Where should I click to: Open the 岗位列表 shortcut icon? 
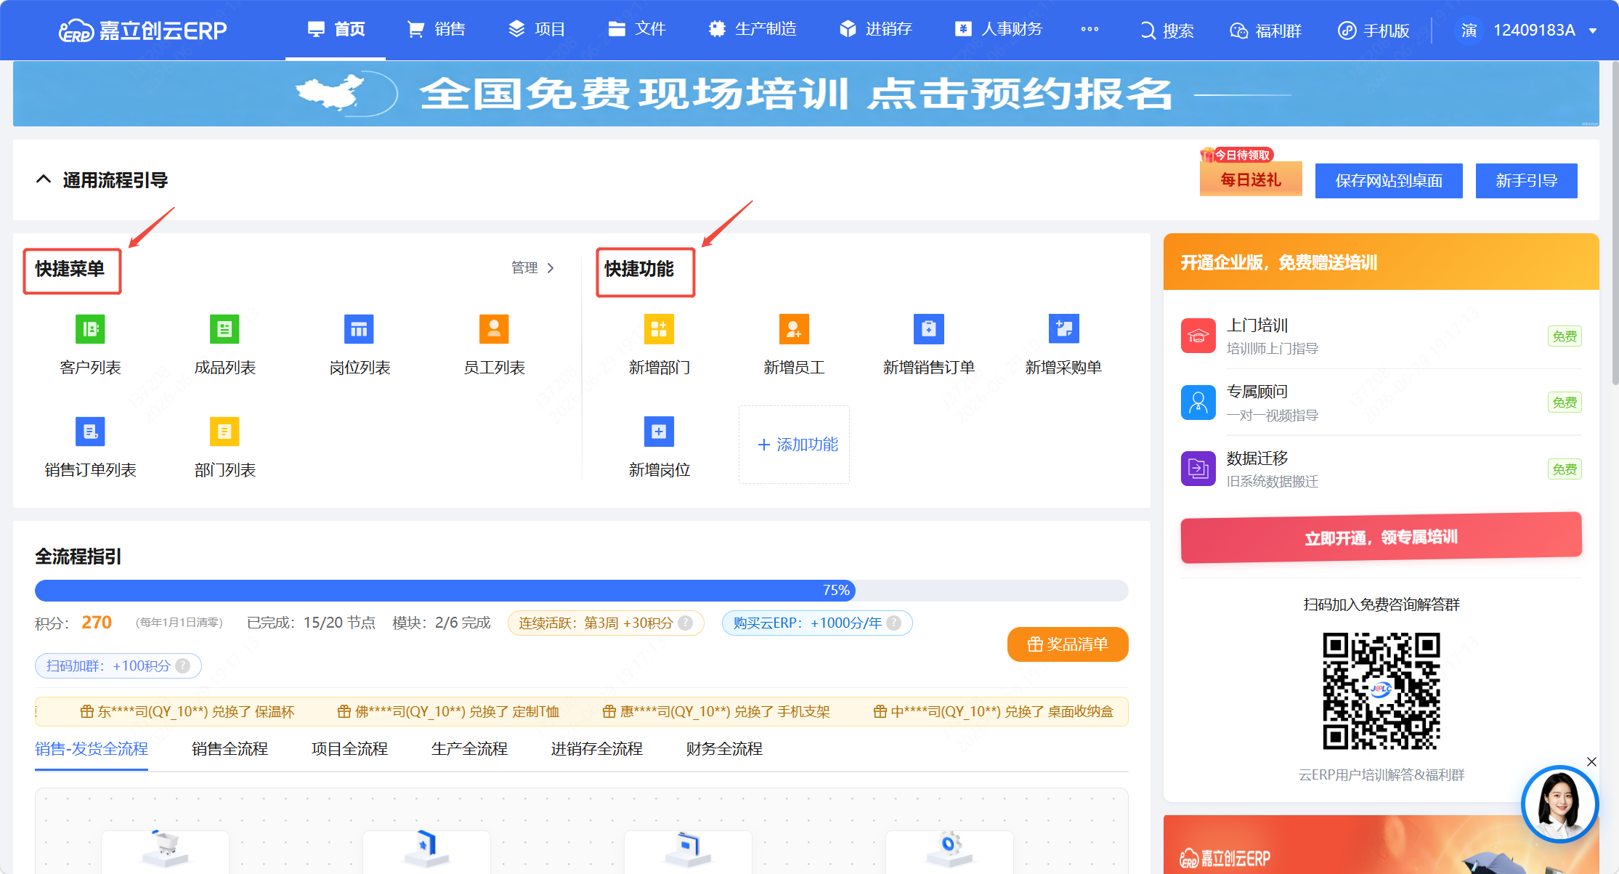359,329
